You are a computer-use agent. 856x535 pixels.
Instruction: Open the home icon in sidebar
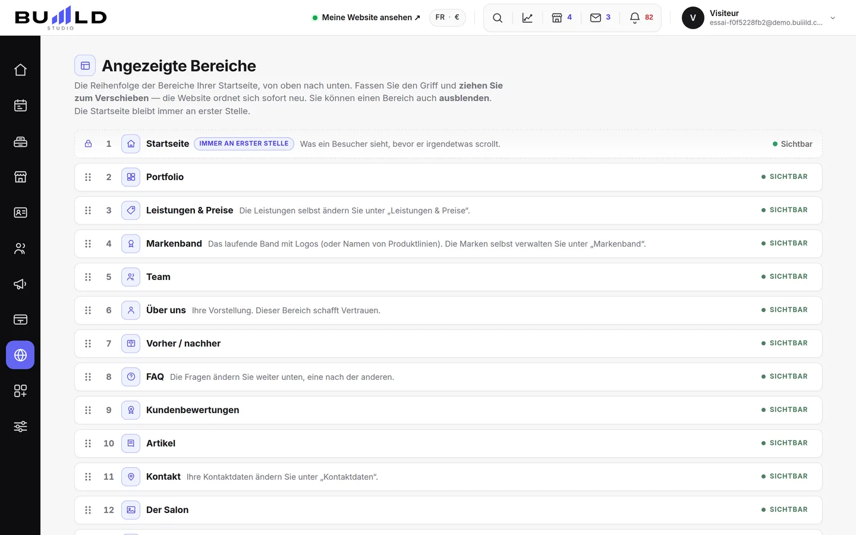(x=20, y=70)
